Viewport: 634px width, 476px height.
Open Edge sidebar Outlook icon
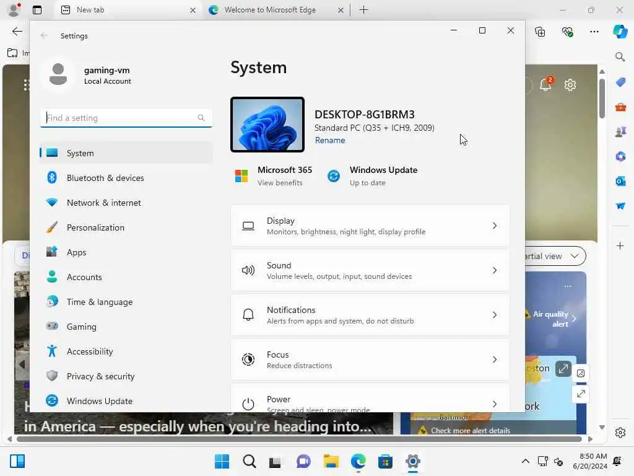620,182
